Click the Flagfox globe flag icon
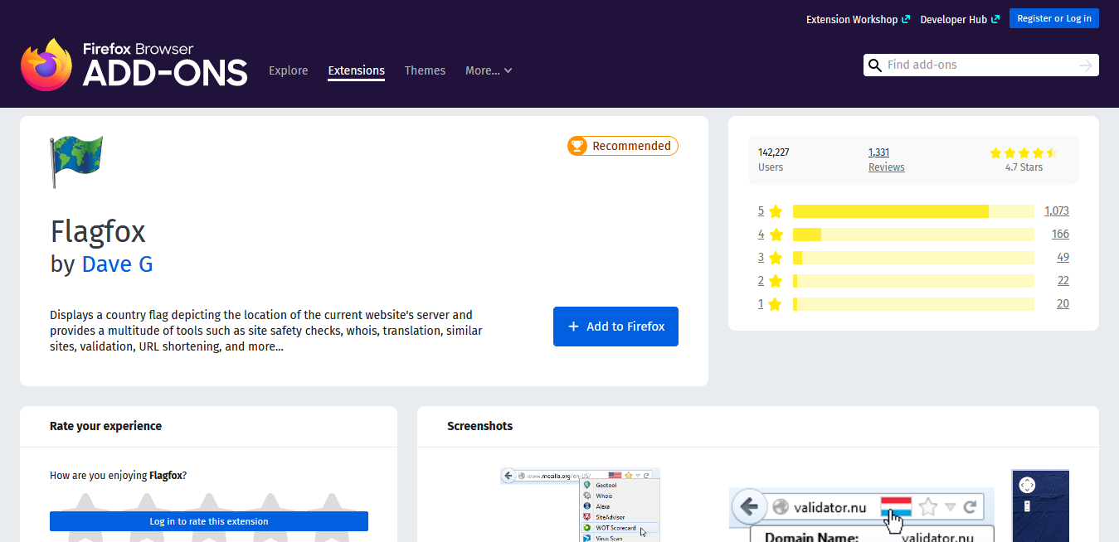Image resolution: width=1119 pixels, height=542 pixels. click(76, 161)
